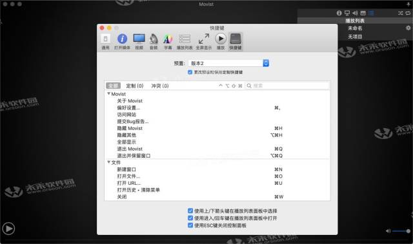Click the volume speaker icon at bottom right

point(388,231)
